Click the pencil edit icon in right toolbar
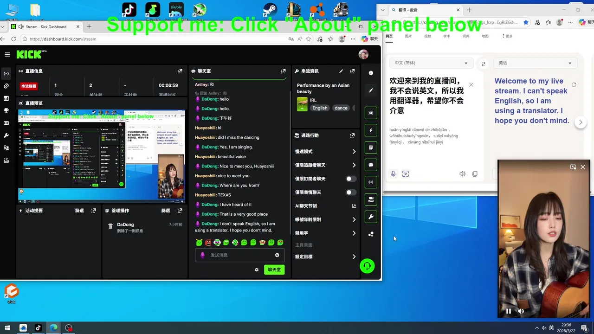The image size is (594, 334). point(371,90)
